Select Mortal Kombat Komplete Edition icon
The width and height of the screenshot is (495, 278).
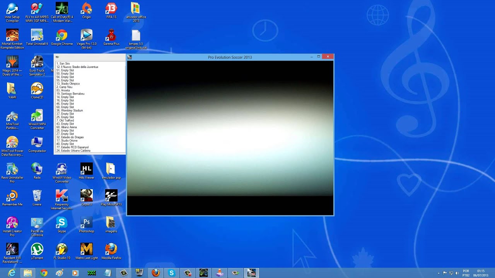(12, 39)
